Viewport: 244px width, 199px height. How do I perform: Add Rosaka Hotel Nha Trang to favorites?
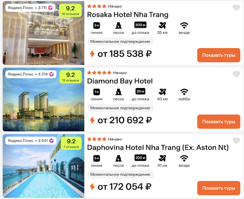coord(236,8)
